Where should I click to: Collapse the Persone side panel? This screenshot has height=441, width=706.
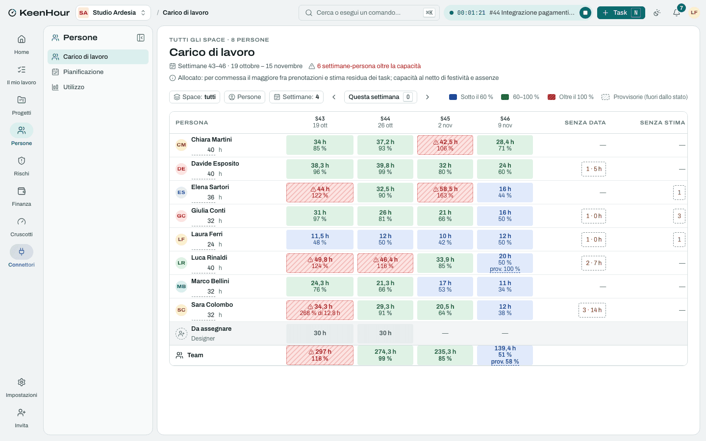141,38
